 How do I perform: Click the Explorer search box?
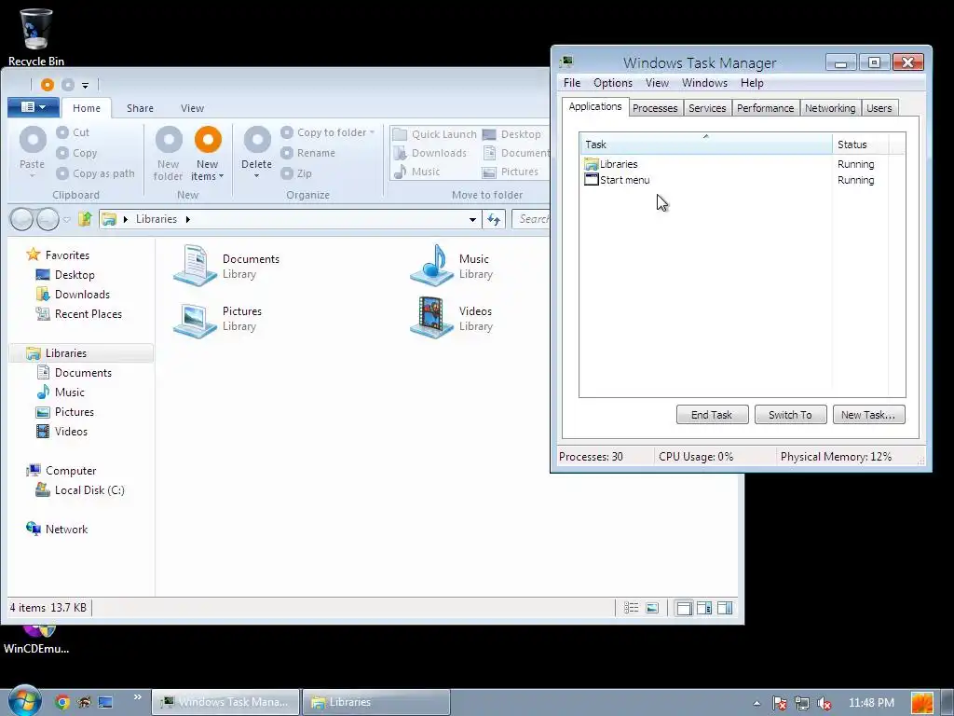(530, 219)
